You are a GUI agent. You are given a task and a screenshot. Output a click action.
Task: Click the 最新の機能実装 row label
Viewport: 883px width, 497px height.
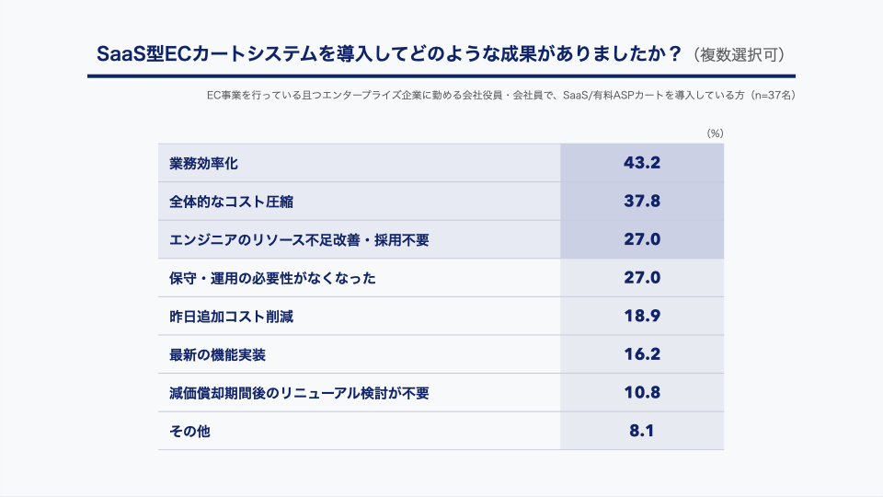(217, 355)
